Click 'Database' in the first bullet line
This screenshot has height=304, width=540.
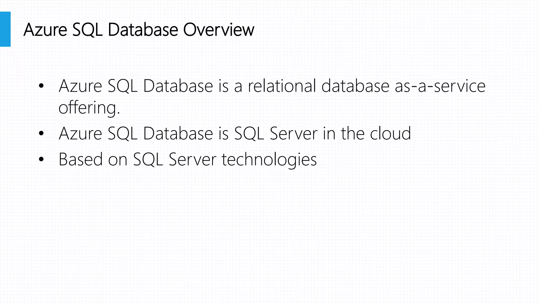(x=178, y=86)
